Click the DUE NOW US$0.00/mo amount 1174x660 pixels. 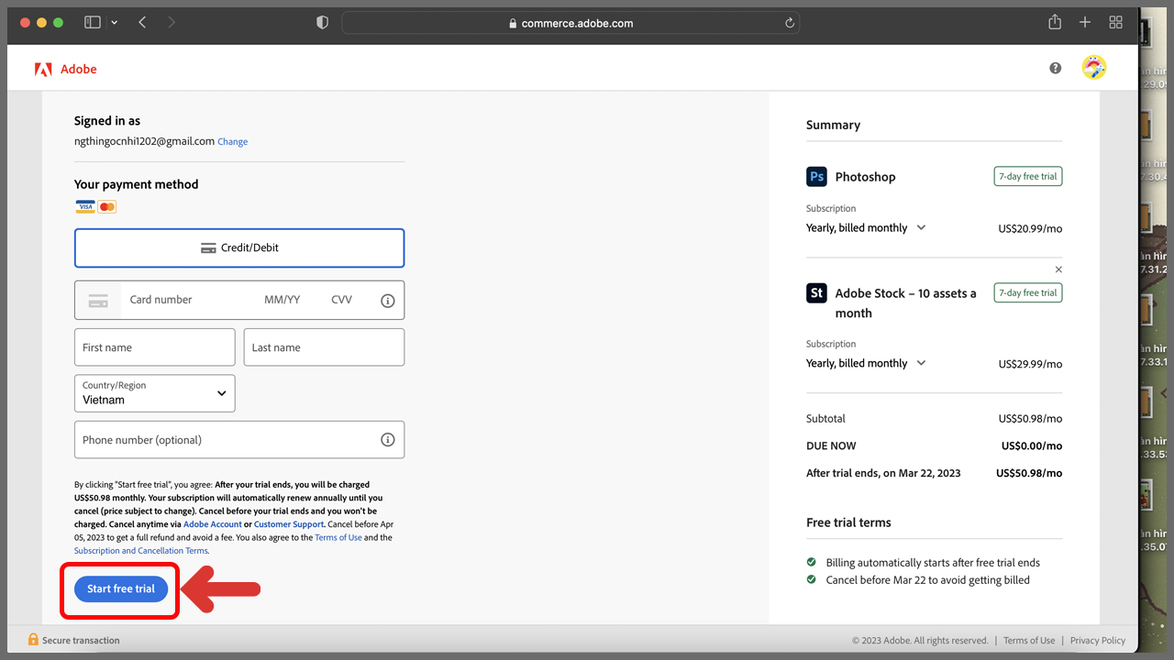click(1032, 445)
